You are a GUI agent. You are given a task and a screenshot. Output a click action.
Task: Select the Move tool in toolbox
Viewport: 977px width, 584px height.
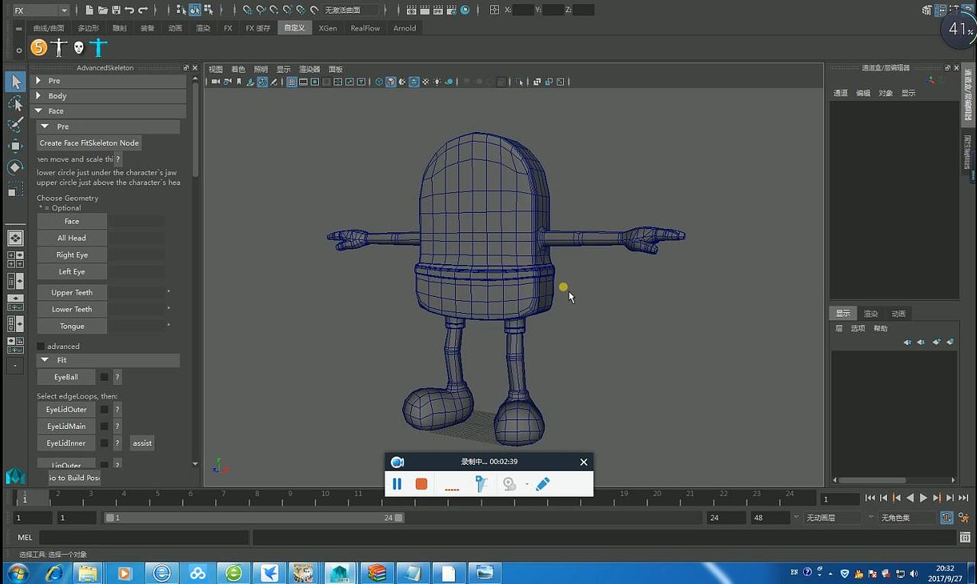click(x=15, y=146)
